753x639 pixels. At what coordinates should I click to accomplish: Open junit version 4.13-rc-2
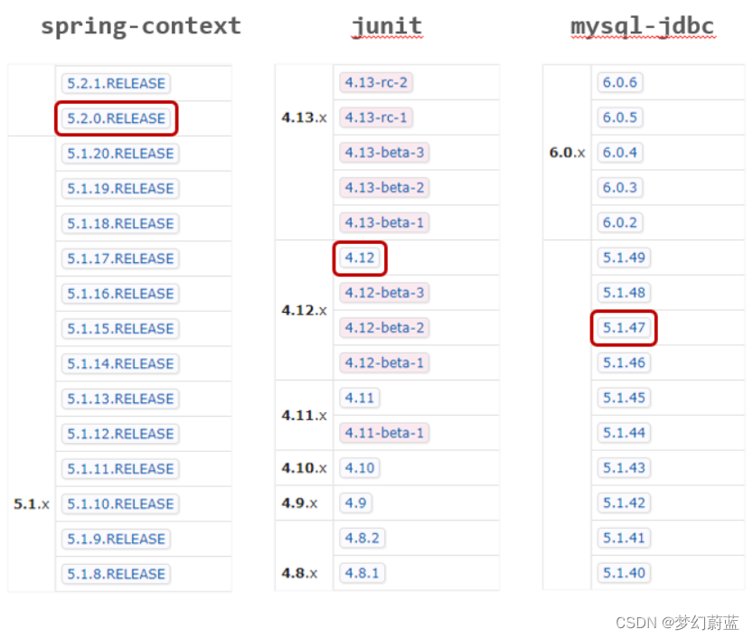click(375, 82)
